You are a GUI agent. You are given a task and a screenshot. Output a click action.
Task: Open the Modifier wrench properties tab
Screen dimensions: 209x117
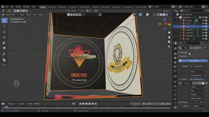pyautogui.click(x=175, y=86)
